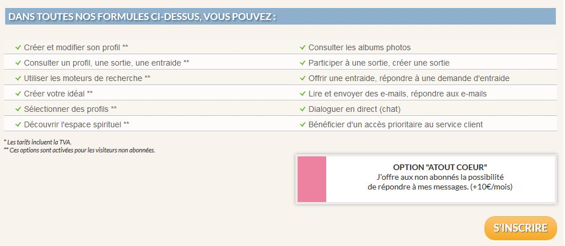
Task: Click checkmark next to accès prioritaire au service client
Action: (303, 124)
